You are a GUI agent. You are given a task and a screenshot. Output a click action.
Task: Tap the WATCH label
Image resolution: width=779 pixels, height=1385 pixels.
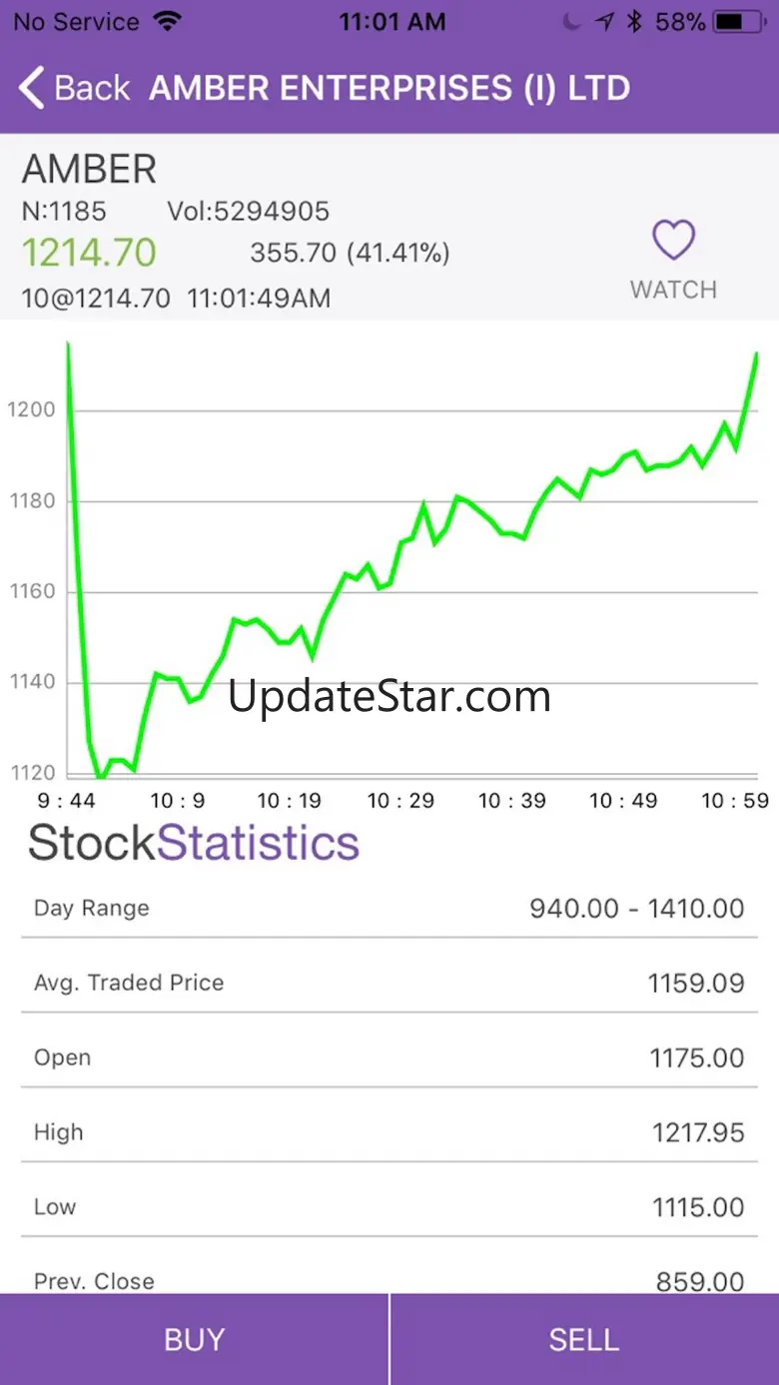coord(673,290)
